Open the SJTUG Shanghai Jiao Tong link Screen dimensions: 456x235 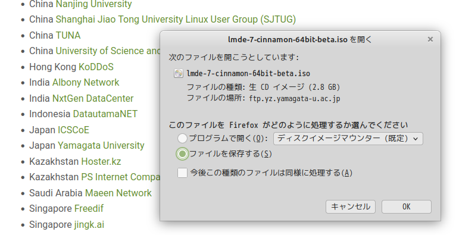(x=176, y=19)
